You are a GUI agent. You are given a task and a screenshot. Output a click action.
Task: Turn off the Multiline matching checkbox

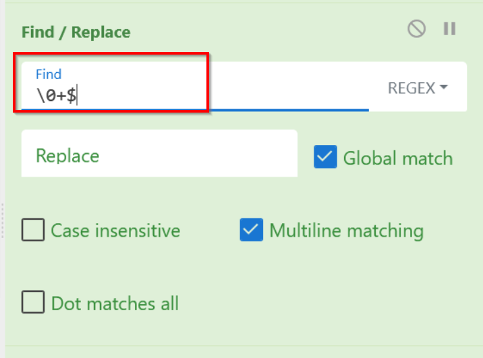click(251, 230)
